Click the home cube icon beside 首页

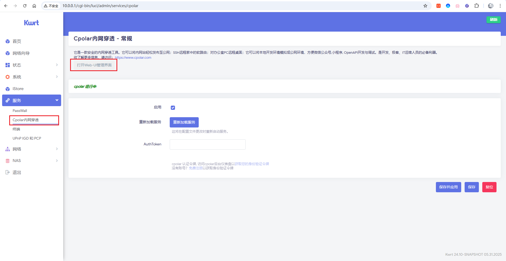[8, 41]
